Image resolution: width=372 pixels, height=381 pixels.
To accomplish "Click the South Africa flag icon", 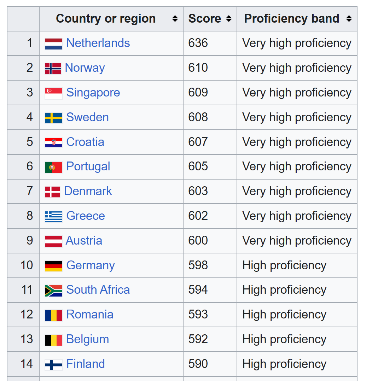I will coord(54,290).
